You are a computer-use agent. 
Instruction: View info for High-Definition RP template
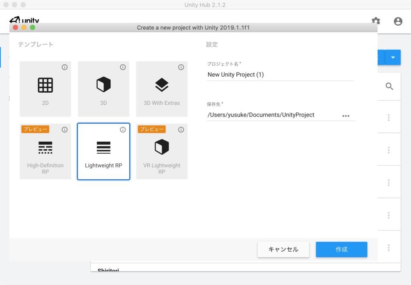point(65,130)
